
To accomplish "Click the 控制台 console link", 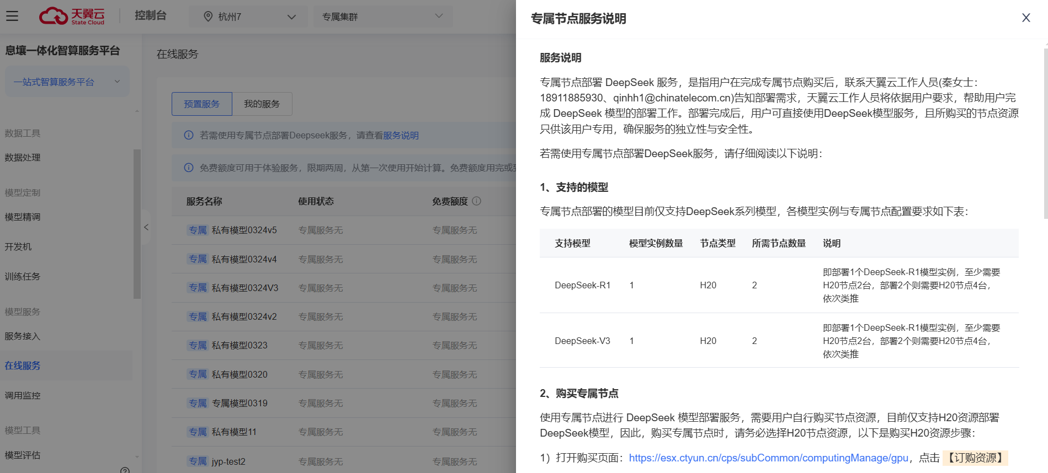I will click(150, 15).
